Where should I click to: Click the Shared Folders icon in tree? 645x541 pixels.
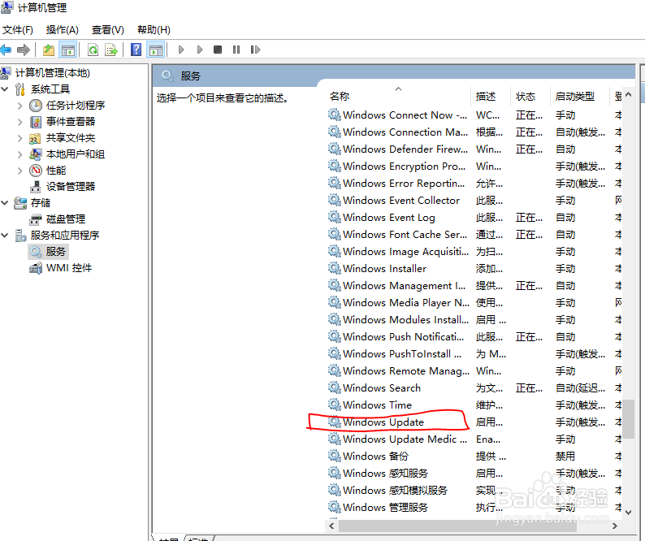click(35, 138)
